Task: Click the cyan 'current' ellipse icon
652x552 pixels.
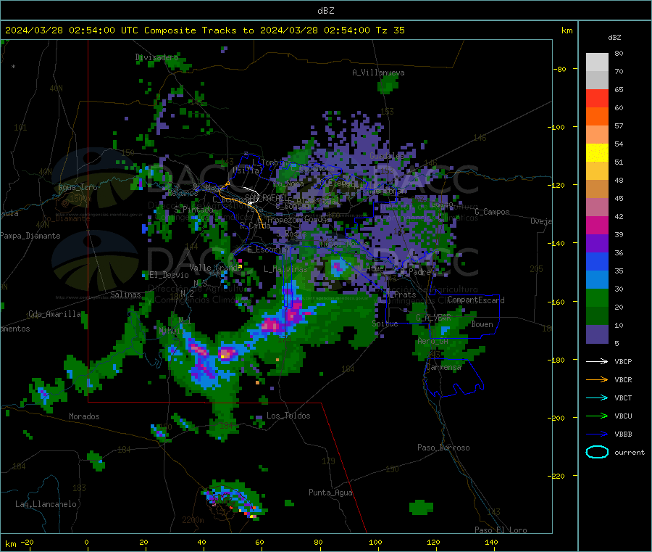Action: [x=597, y=452]
